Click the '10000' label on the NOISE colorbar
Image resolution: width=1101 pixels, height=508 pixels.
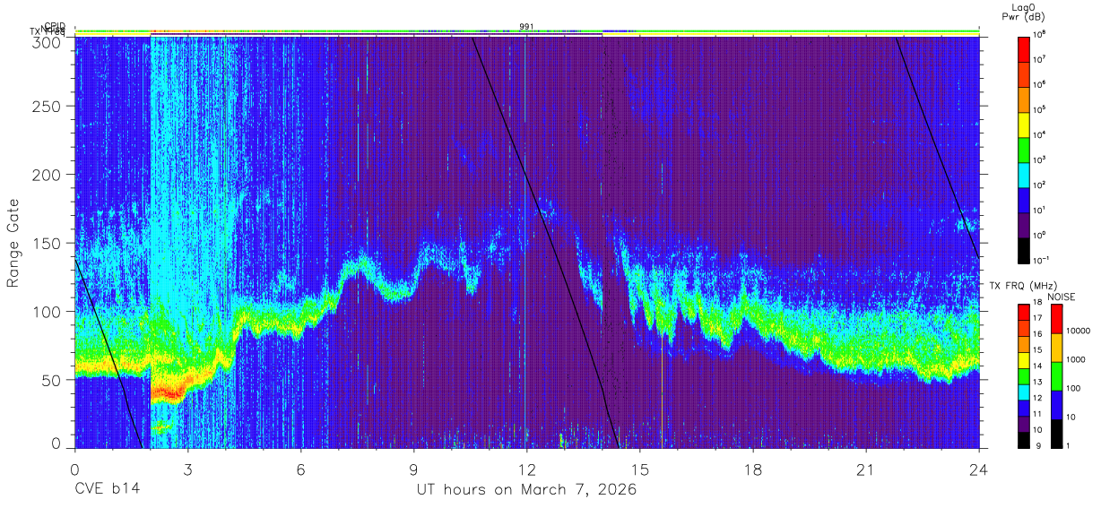click(1079, 331)
